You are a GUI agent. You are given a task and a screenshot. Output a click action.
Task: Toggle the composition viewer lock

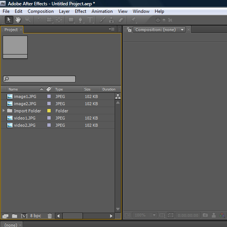pyautogui.click(x=129, y=30)
